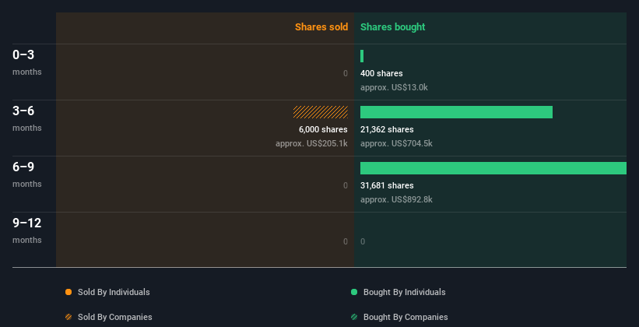This screenshot has height=327, width=639.
Task: Click the zero sold value in 0–3 months
Action: tap(345, 73)
